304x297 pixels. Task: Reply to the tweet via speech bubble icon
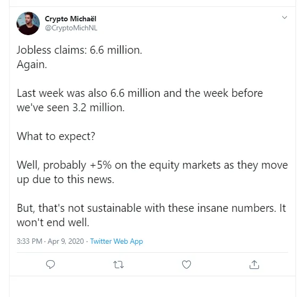point(50,265)
